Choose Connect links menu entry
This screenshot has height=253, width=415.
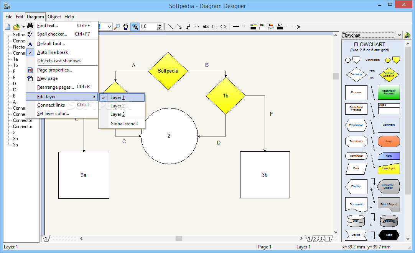pyautogui.click(x=62, y=105)
